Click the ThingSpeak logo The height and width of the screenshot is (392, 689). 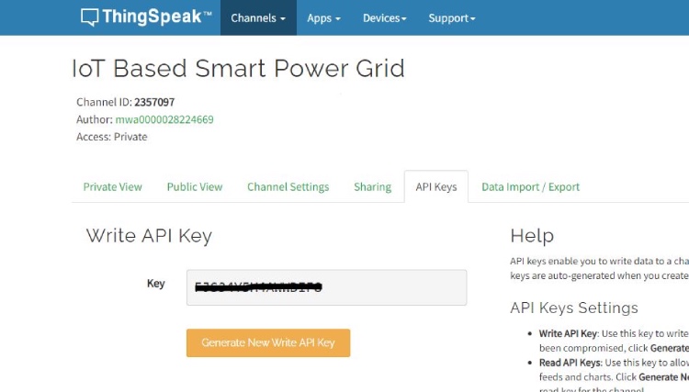[146, 17]
